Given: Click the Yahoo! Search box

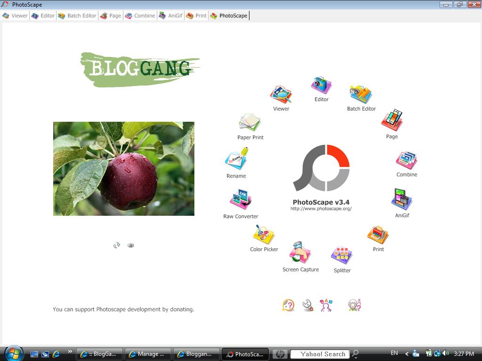Looking at the screenshot, I should tap(320, 354).
